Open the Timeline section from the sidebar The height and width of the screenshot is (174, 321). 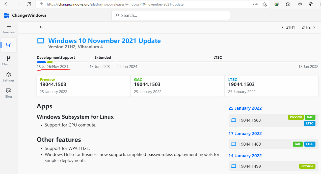click(x=8, y=29)
